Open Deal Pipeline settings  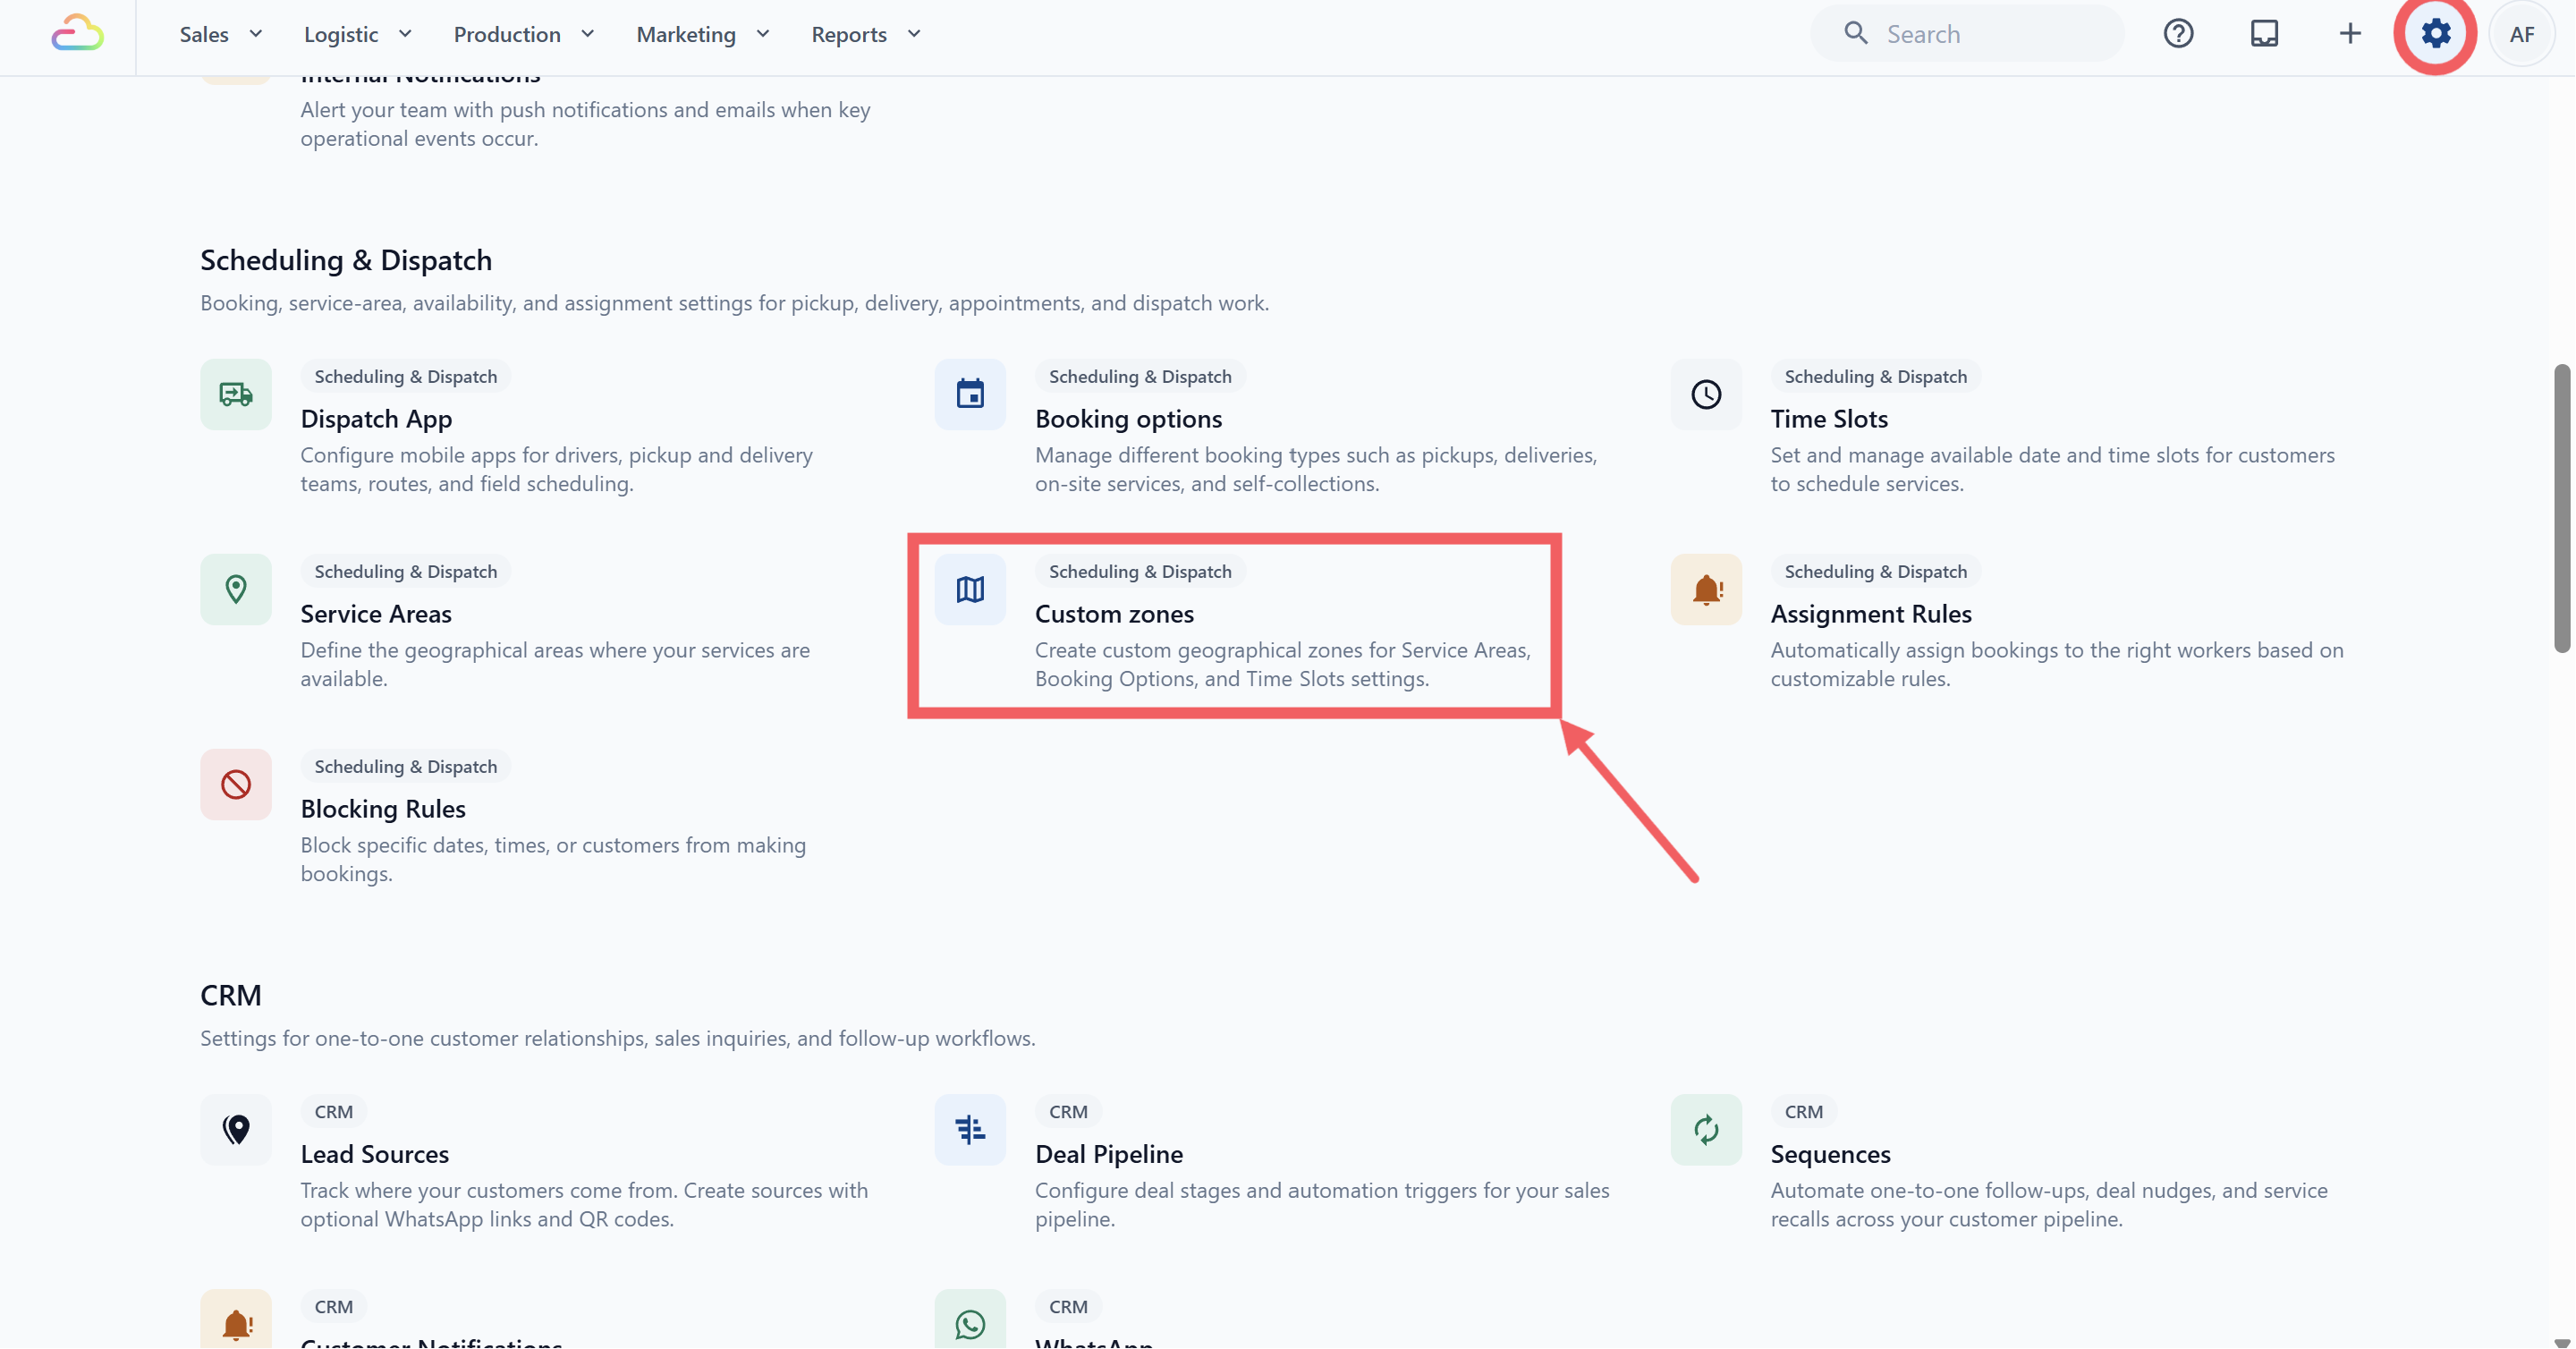[x=1109, y=1154]
